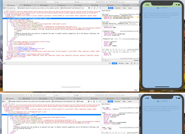Click the console prompt input line
The width and height of the screenshot is (185, 134).
tap(68, 90)
